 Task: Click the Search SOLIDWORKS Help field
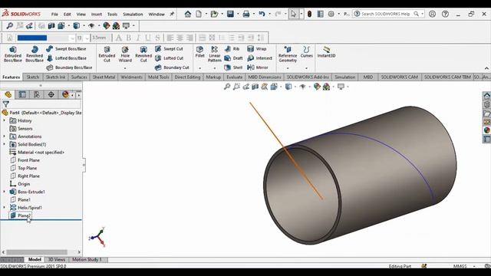(x=387, y=14)
